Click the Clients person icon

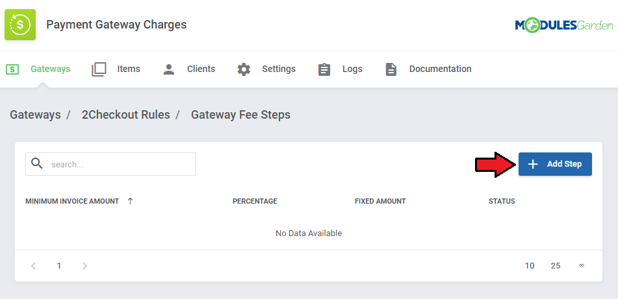pos(169,69)
